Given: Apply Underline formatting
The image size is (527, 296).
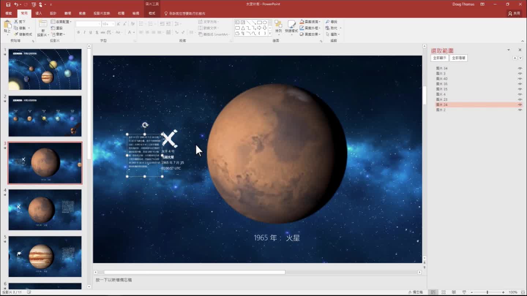Looking at the screenshot, I should coord(90,33).
